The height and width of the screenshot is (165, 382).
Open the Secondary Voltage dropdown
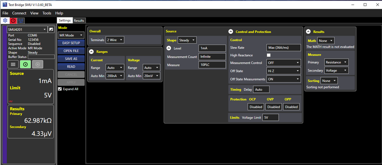tap(337, 70)
